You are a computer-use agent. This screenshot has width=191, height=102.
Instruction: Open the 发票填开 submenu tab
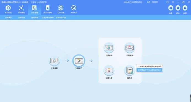(x=8, y=18)
